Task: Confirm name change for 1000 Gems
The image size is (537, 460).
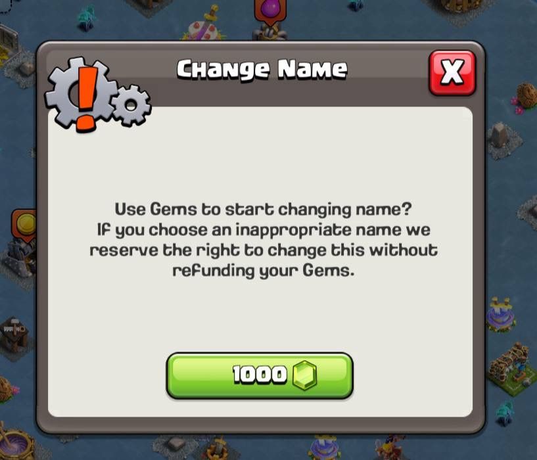Action: point(260,375)
